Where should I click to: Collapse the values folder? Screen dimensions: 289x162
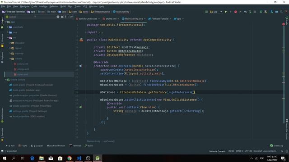[10, 58]
